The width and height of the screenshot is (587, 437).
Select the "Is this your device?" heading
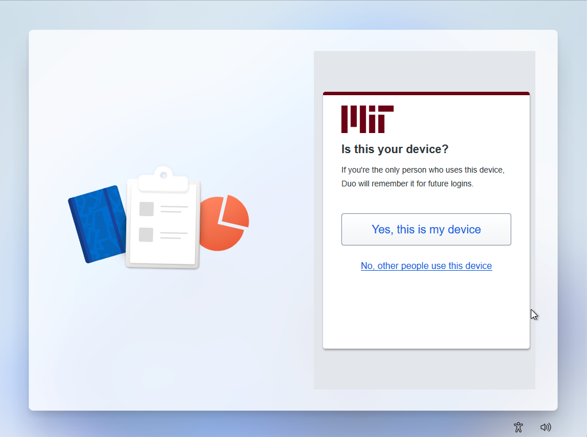pyautogui.click(x=395, y=149)
